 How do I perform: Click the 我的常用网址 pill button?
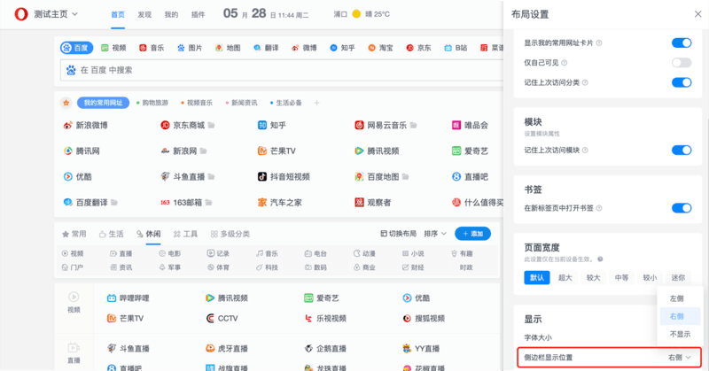(103, 103)
